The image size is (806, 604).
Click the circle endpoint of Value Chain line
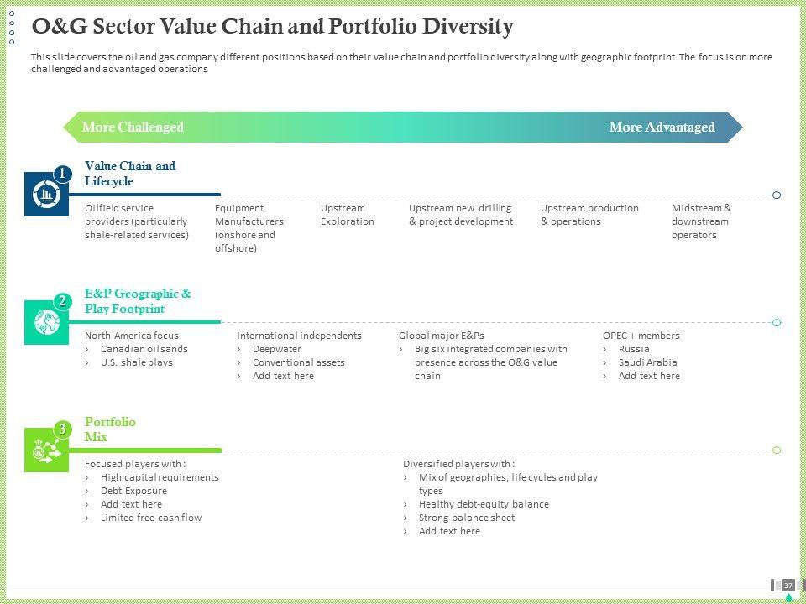click(777, 195)
